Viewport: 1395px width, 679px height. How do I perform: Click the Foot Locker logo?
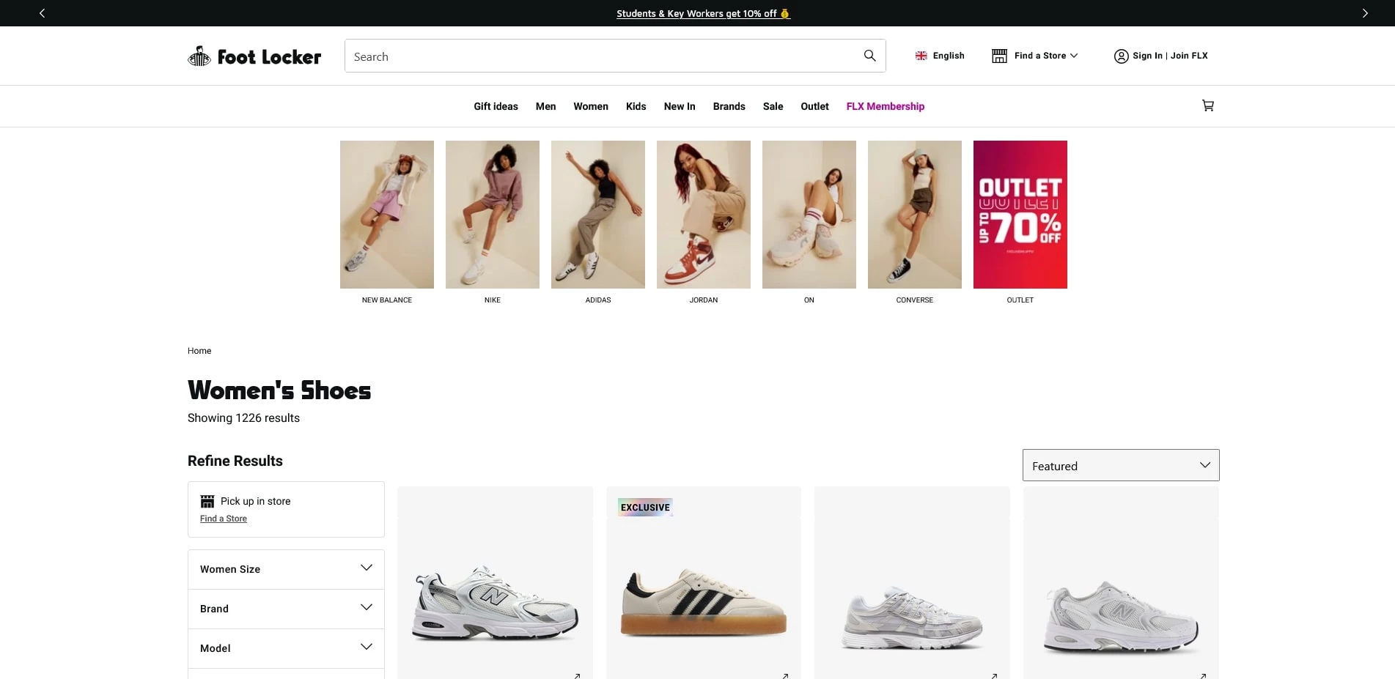(x=254, y=56)
